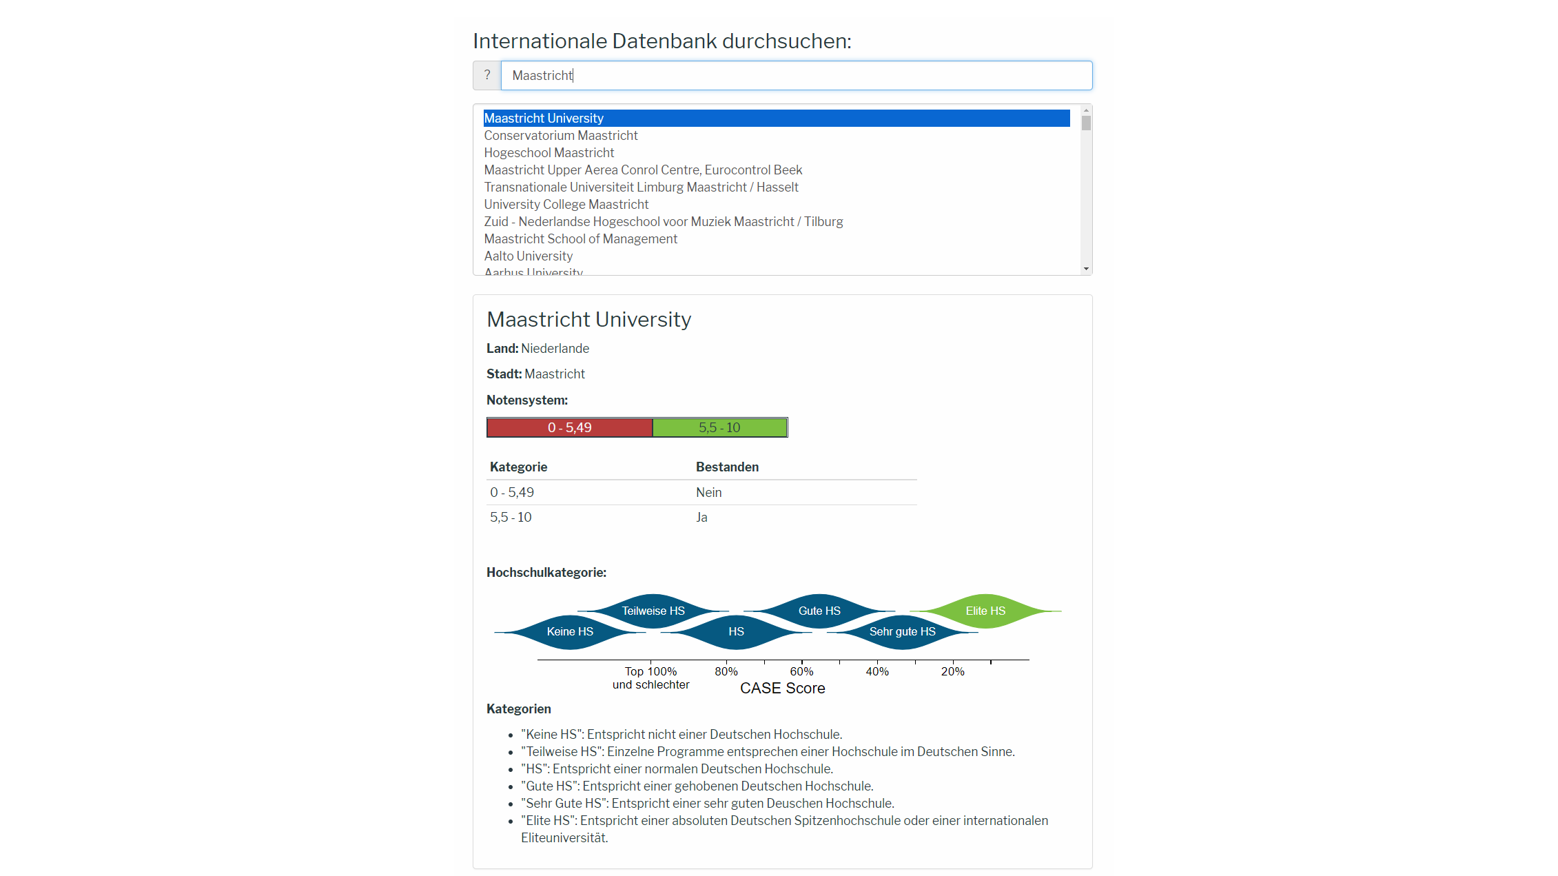Image resolution: width=1558 pixels, height=876 pixels.
Task: Click the results list scrollbar thumb
Action: [1086, 123]
